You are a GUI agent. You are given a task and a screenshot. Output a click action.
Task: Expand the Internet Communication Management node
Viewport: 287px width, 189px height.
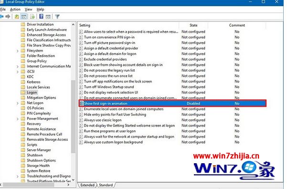(x=18, y=67)
